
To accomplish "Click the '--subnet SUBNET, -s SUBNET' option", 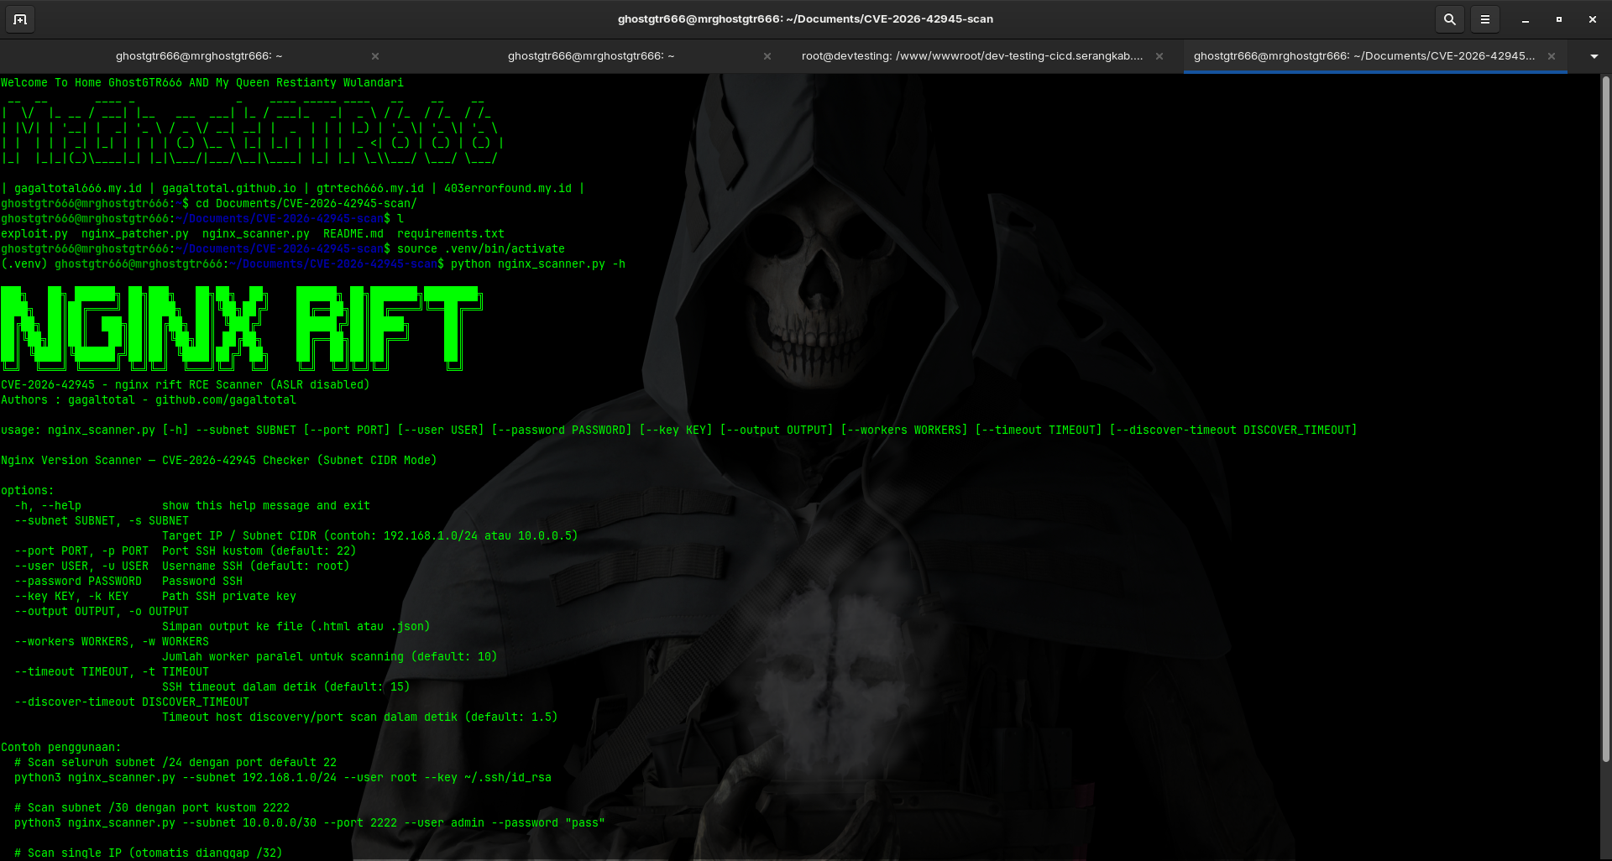I will [x=102, y=521].
